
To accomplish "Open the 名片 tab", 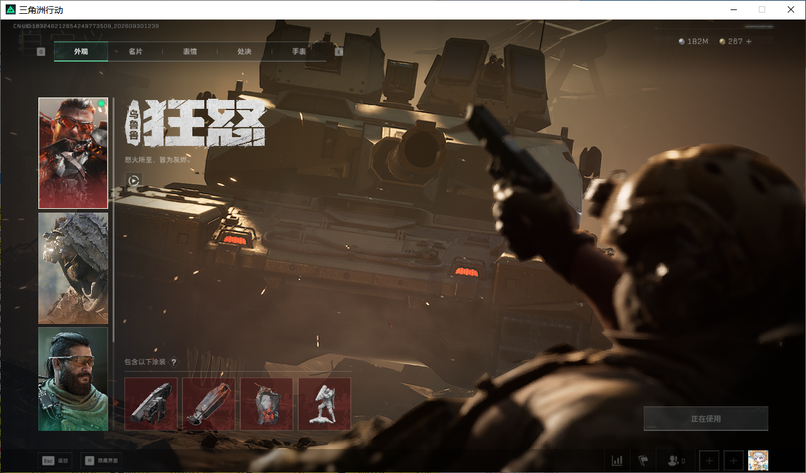I will tap(135, 52).
